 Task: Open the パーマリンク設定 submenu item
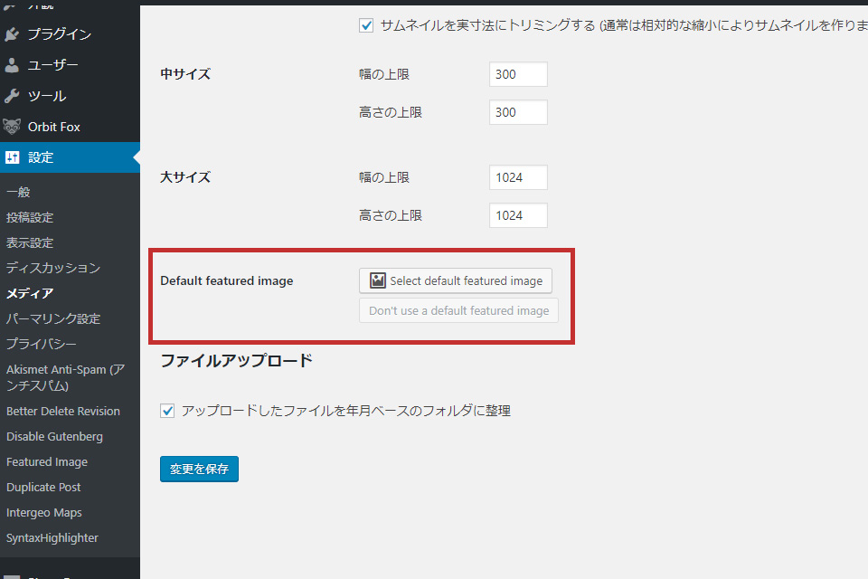pyautogui.click(x=52, y=318)
